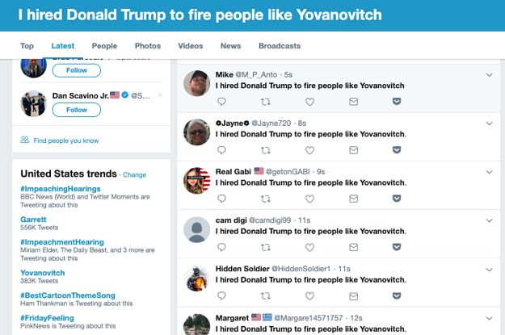The height and width of the screenshot is (335, 505).
Task: Reply to Hidden Soldier's tweet
Action: (x=222, y=295)
